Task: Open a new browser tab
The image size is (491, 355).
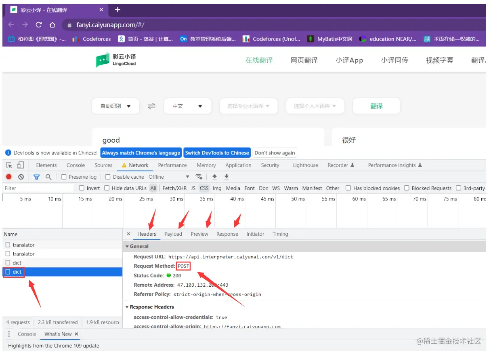Action: click(118, 10)
